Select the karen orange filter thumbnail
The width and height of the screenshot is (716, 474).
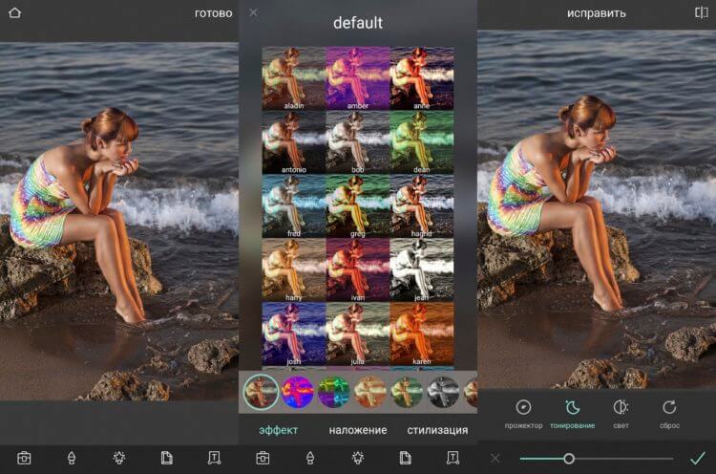[x=422, y=334]
